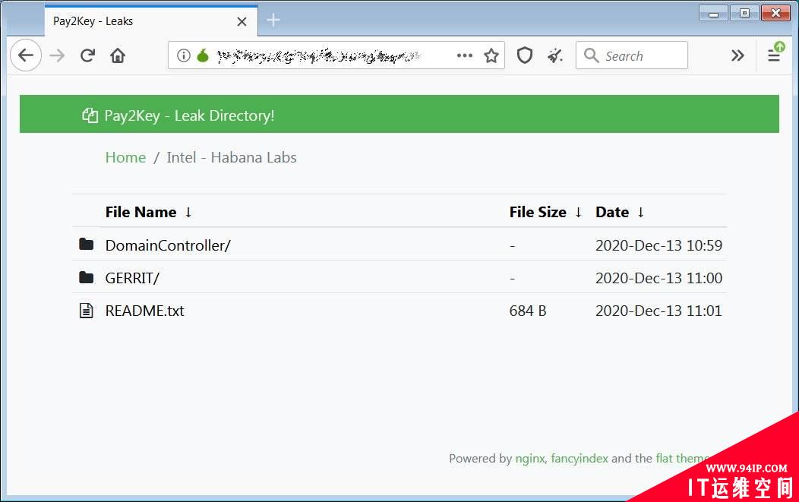Viewport: 799px width, 502px height.
Task: Go to Home breadcrumb link
Action: [x=125, y=157]
